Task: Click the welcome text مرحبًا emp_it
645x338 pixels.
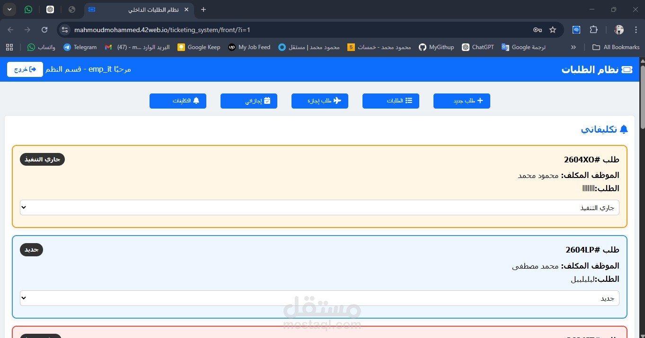Action: (x=110, y=69)
